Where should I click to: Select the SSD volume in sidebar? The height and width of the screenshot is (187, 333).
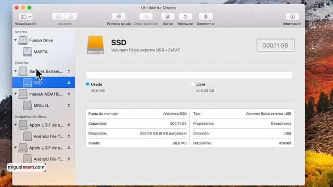coord(44,83)
